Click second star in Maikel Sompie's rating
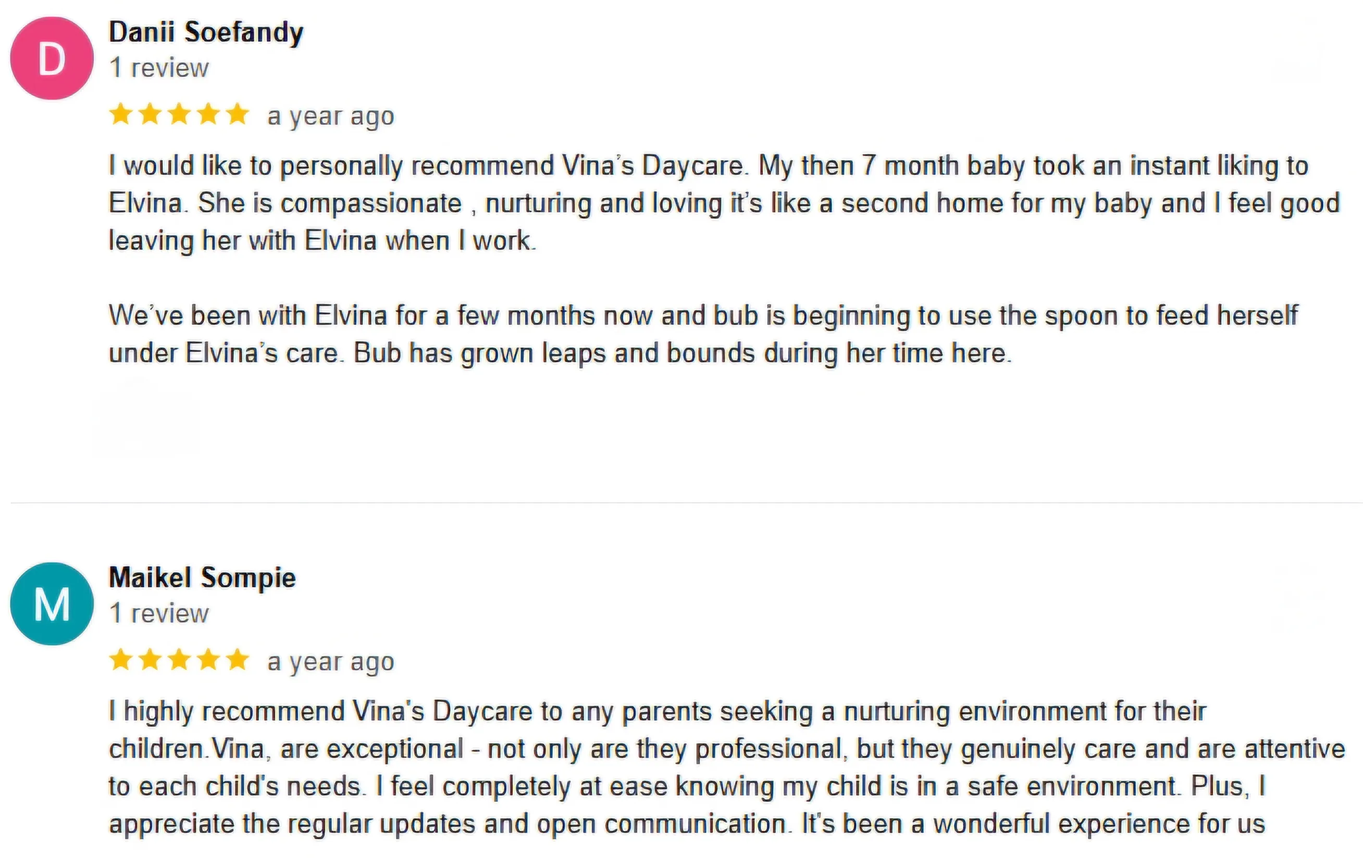1363x858 pixels. [150, 660]
